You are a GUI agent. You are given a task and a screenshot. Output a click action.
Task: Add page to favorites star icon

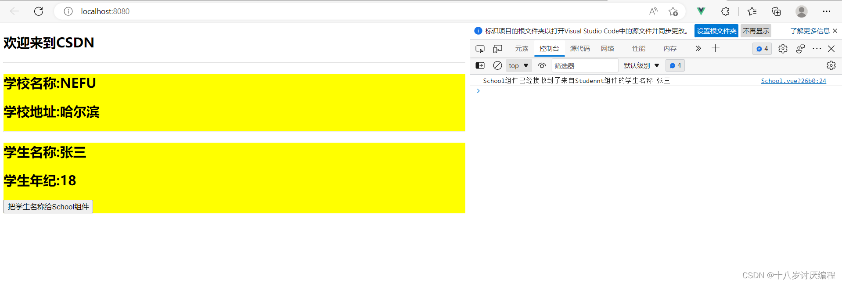coord(673,11)
